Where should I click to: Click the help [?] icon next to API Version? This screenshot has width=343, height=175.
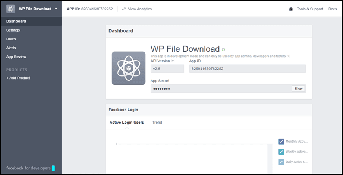click(x=173, y=61)
